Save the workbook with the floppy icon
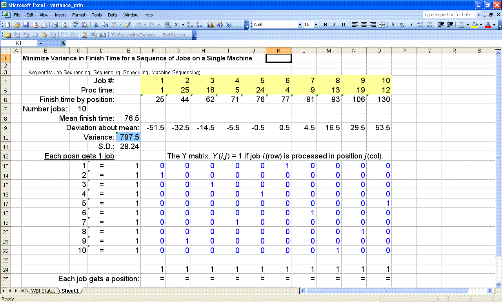This screenshot has height=302, width=502. (x=25, y=25)
